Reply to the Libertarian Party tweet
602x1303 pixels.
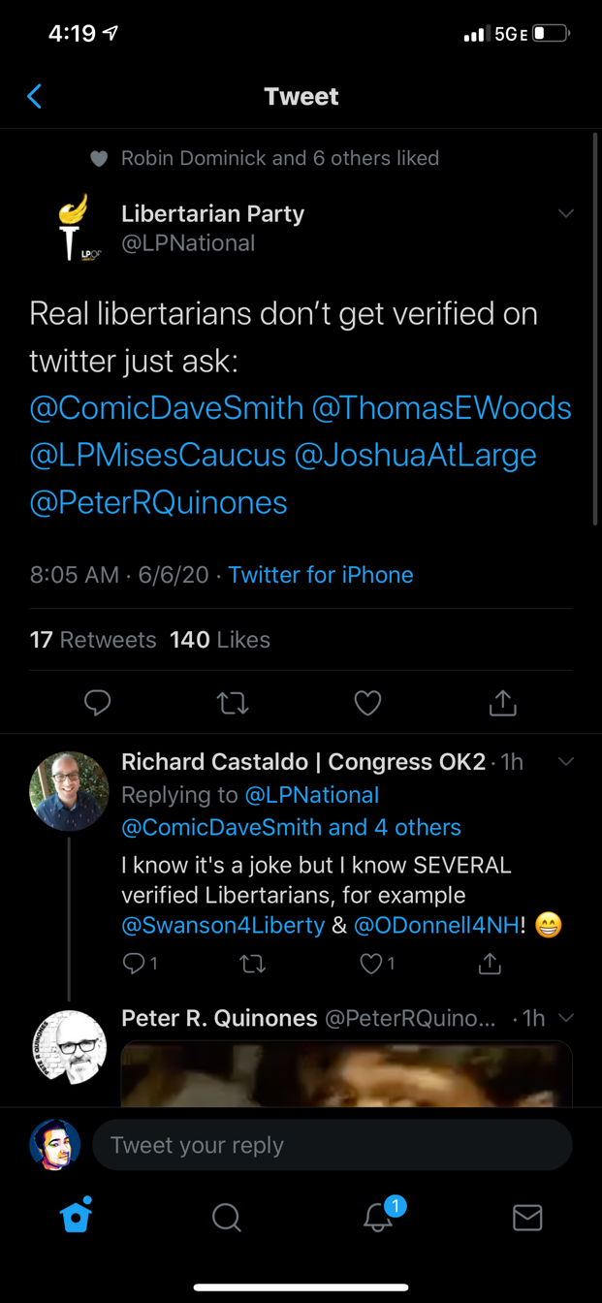[97, 702]
